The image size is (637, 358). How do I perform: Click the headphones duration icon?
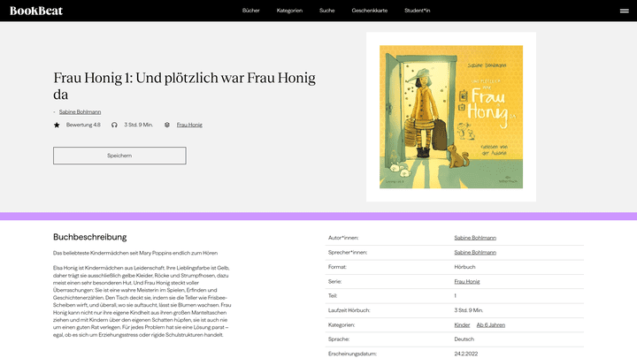click(114, 125)
